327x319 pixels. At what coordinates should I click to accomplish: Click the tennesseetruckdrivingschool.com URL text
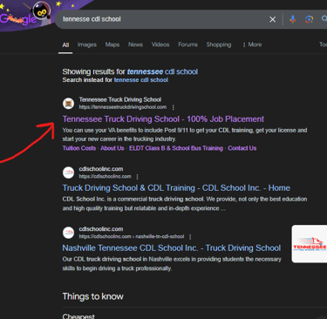[123, 107]
